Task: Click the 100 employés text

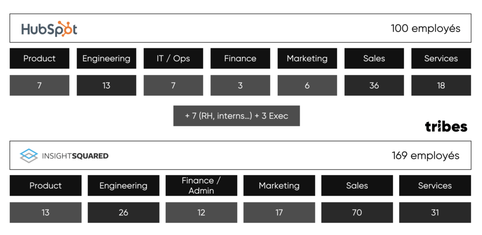Action: click(426, 29)
